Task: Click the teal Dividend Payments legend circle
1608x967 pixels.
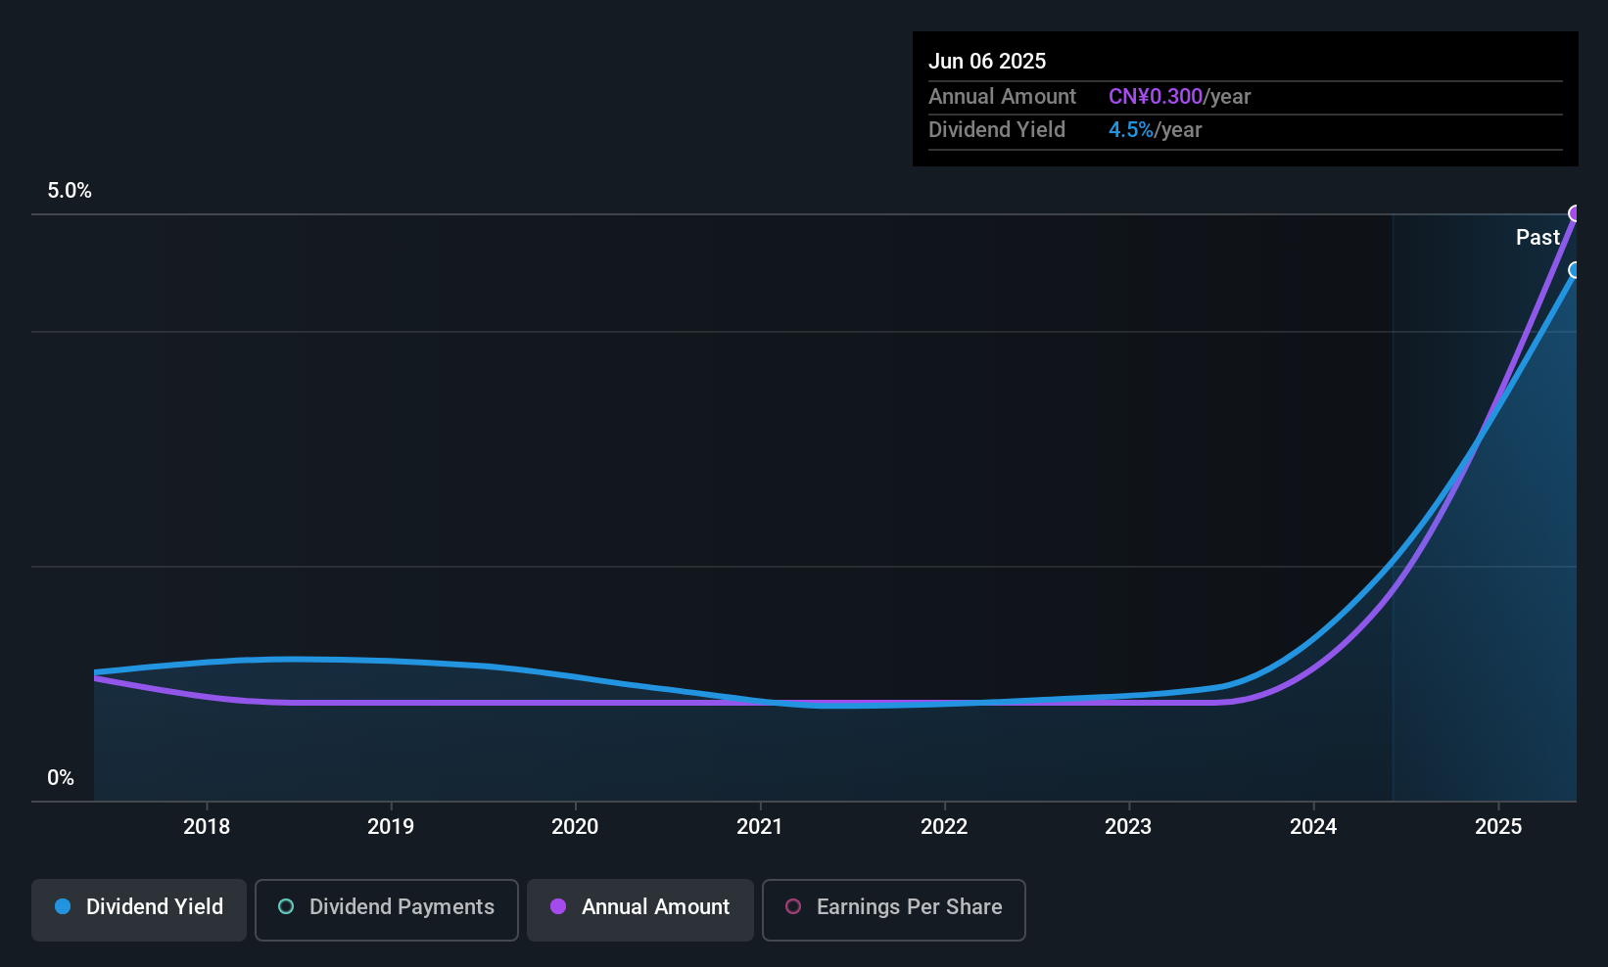Action: 285,907
